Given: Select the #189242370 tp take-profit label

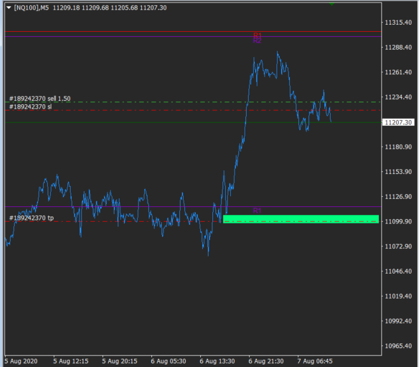Looking at the screenshot, I should tap(32, 218).
